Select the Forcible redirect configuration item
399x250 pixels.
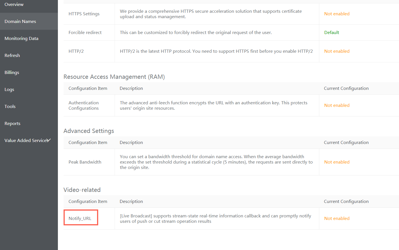[x=85, y=33]
